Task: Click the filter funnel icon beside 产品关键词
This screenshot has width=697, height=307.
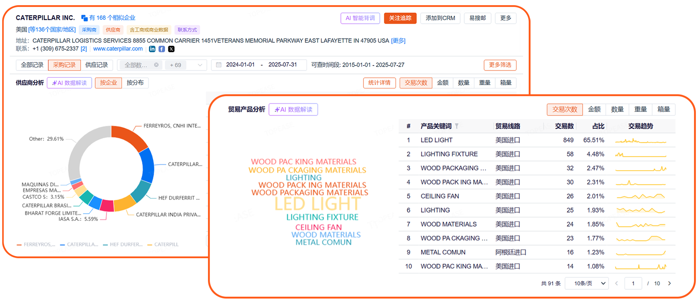Action: [x=457, y=126]
